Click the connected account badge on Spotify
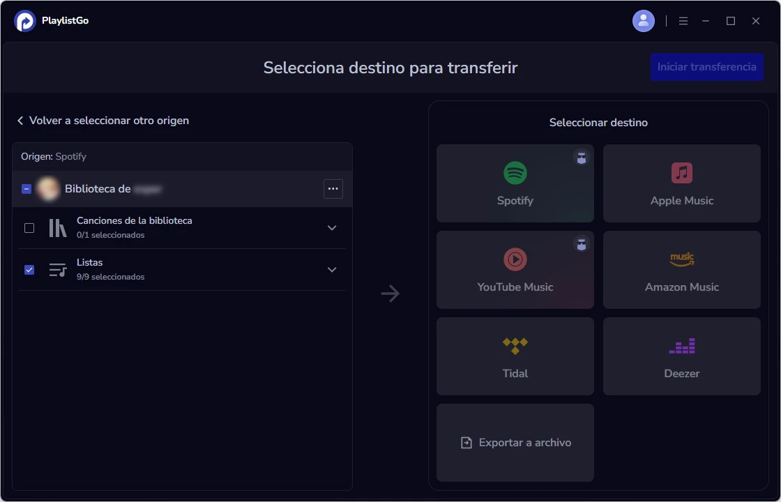 click(x=581, y=157)
